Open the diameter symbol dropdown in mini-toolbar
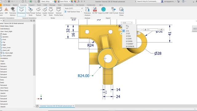Image resolution: width=197 pixels, height=111 pixels. click(163, 30)
